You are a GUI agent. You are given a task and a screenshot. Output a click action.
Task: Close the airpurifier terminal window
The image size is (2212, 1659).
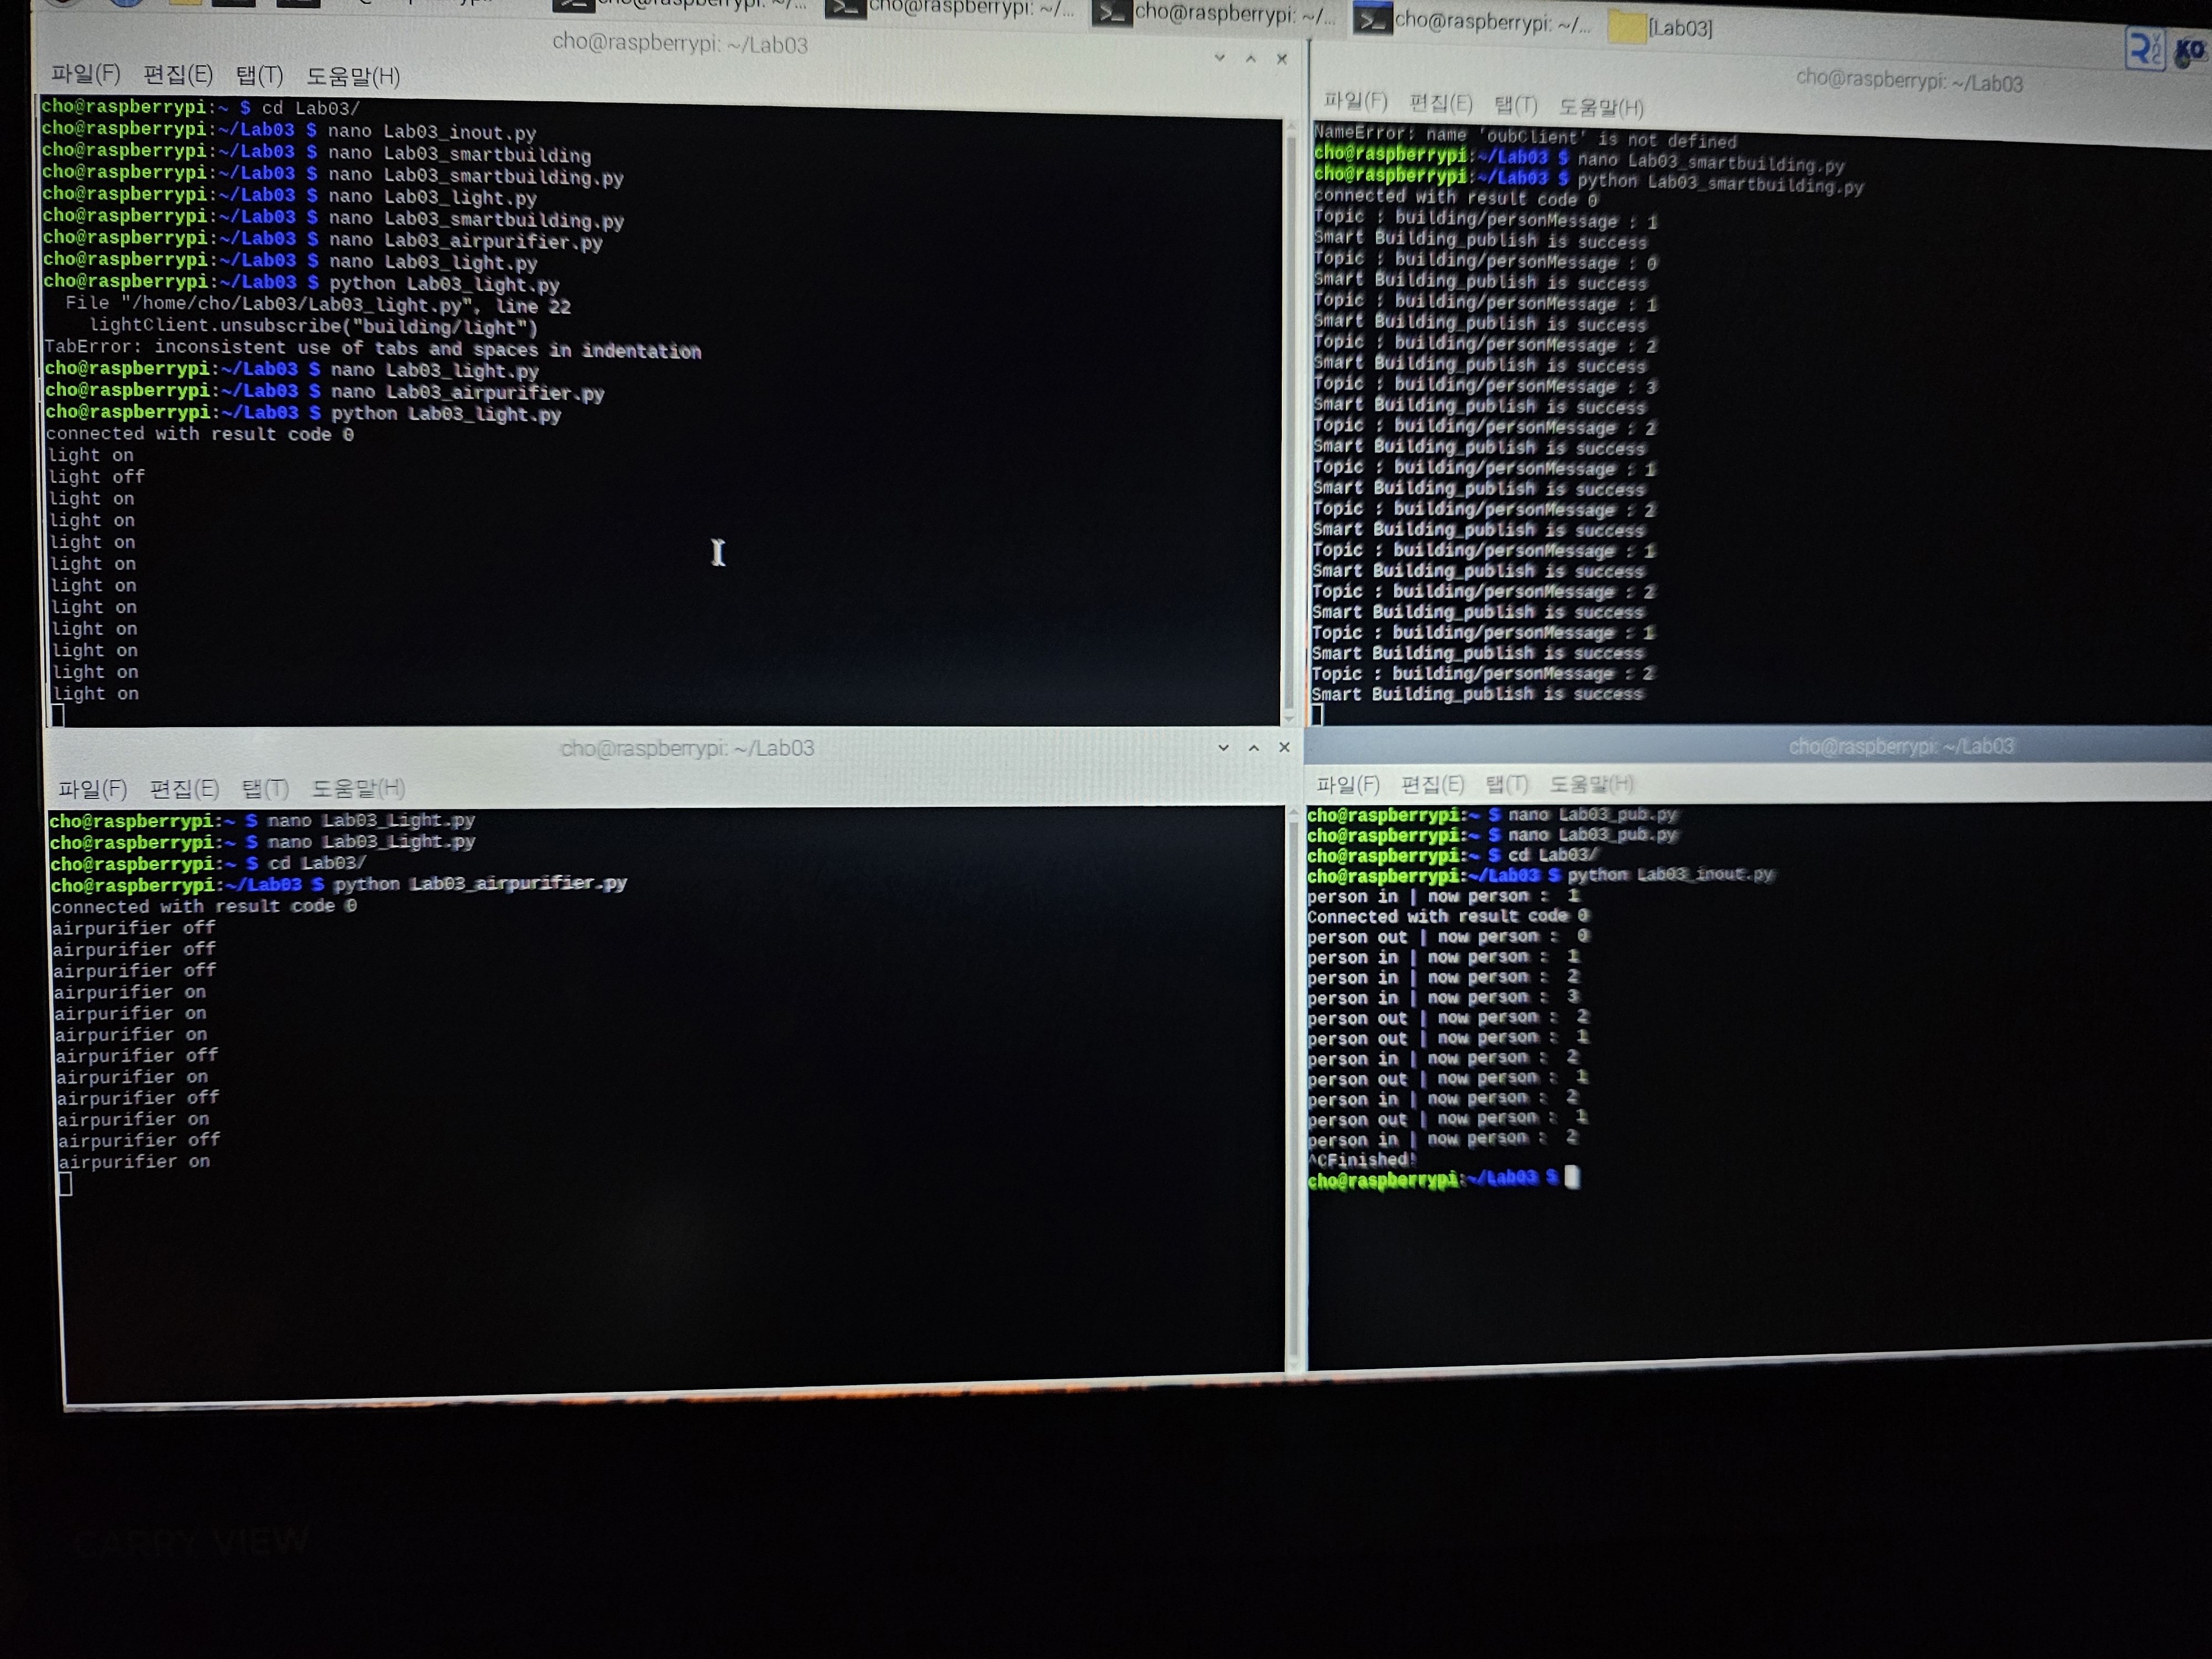tap(1285, 748)
